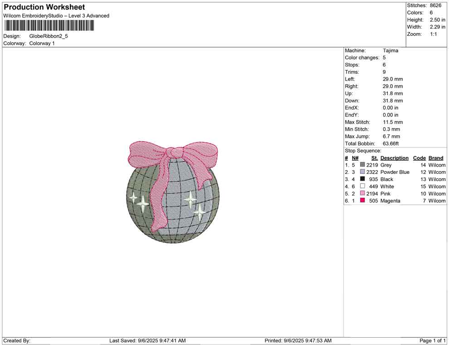
Task: Click the design name GlobeRibbon2_5
Action: pos(49,36)
